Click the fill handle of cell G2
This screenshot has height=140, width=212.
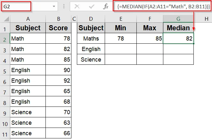[194, 43]
